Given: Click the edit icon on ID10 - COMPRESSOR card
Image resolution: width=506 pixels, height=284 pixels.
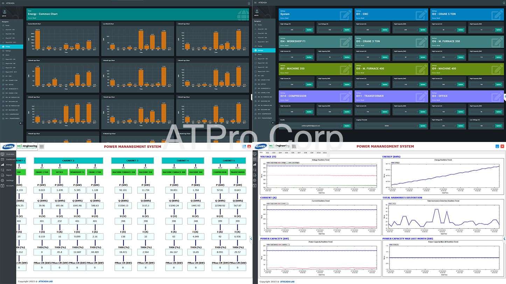Looking at the screenshot, I should (x=346, y=97).
